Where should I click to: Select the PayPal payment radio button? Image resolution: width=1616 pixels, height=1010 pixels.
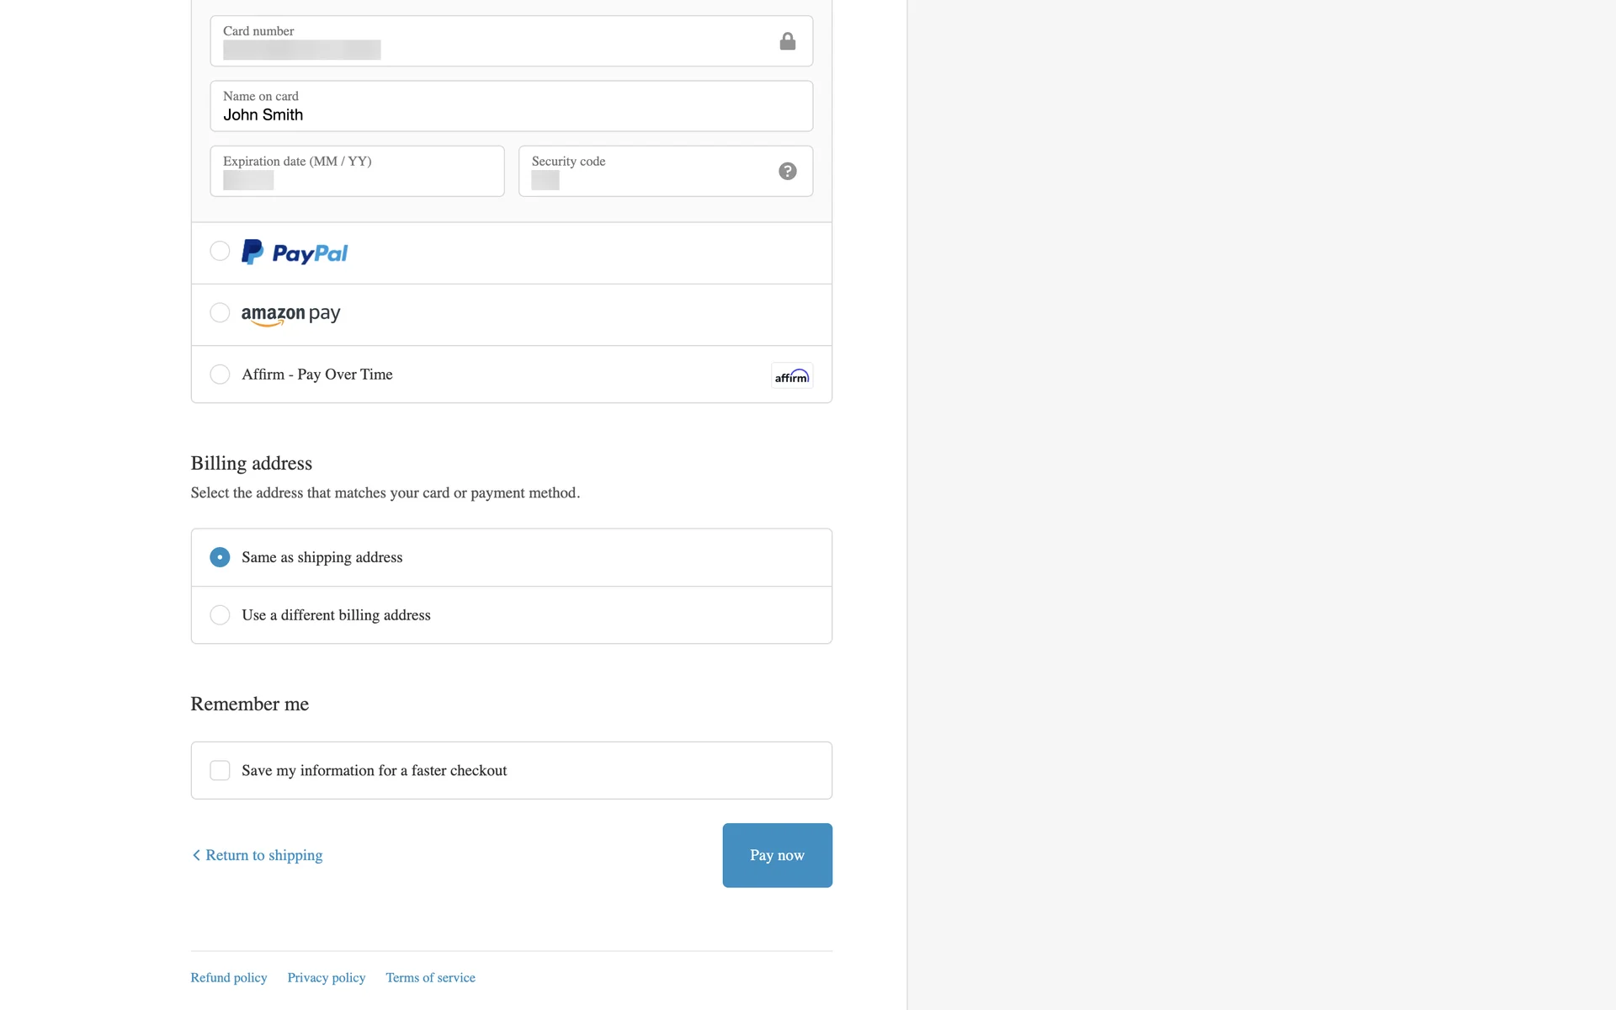point(220,251)
